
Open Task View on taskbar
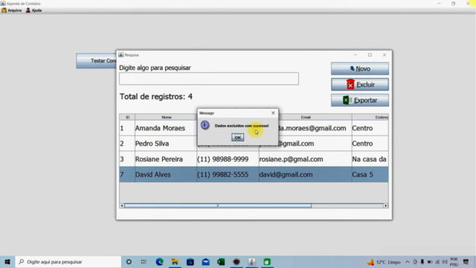pyautogui.click(x=144, y=261)
